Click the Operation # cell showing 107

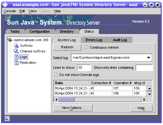(x=122, y=88)
